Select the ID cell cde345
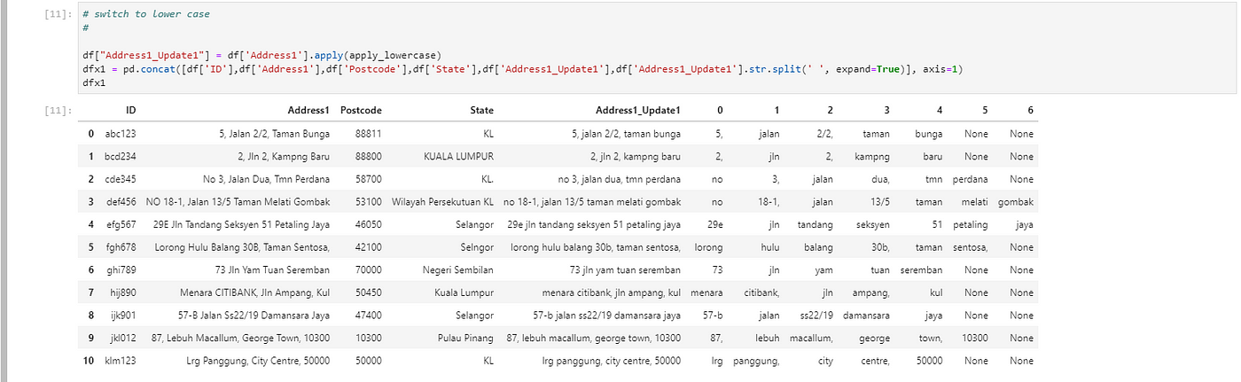1241x382 pixels. [x=121, y=179]
